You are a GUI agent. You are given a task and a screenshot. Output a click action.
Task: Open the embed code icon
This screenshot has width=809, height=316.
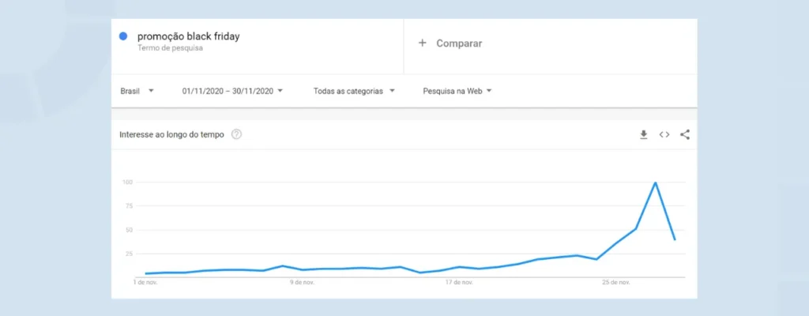(x=664, y=135)
